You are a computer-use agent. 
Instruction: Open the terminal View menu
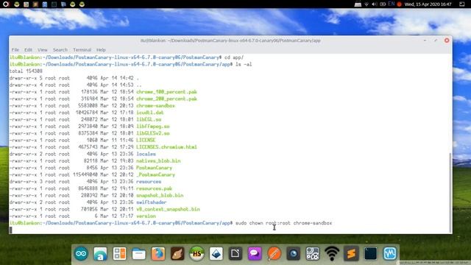[43, 49]
